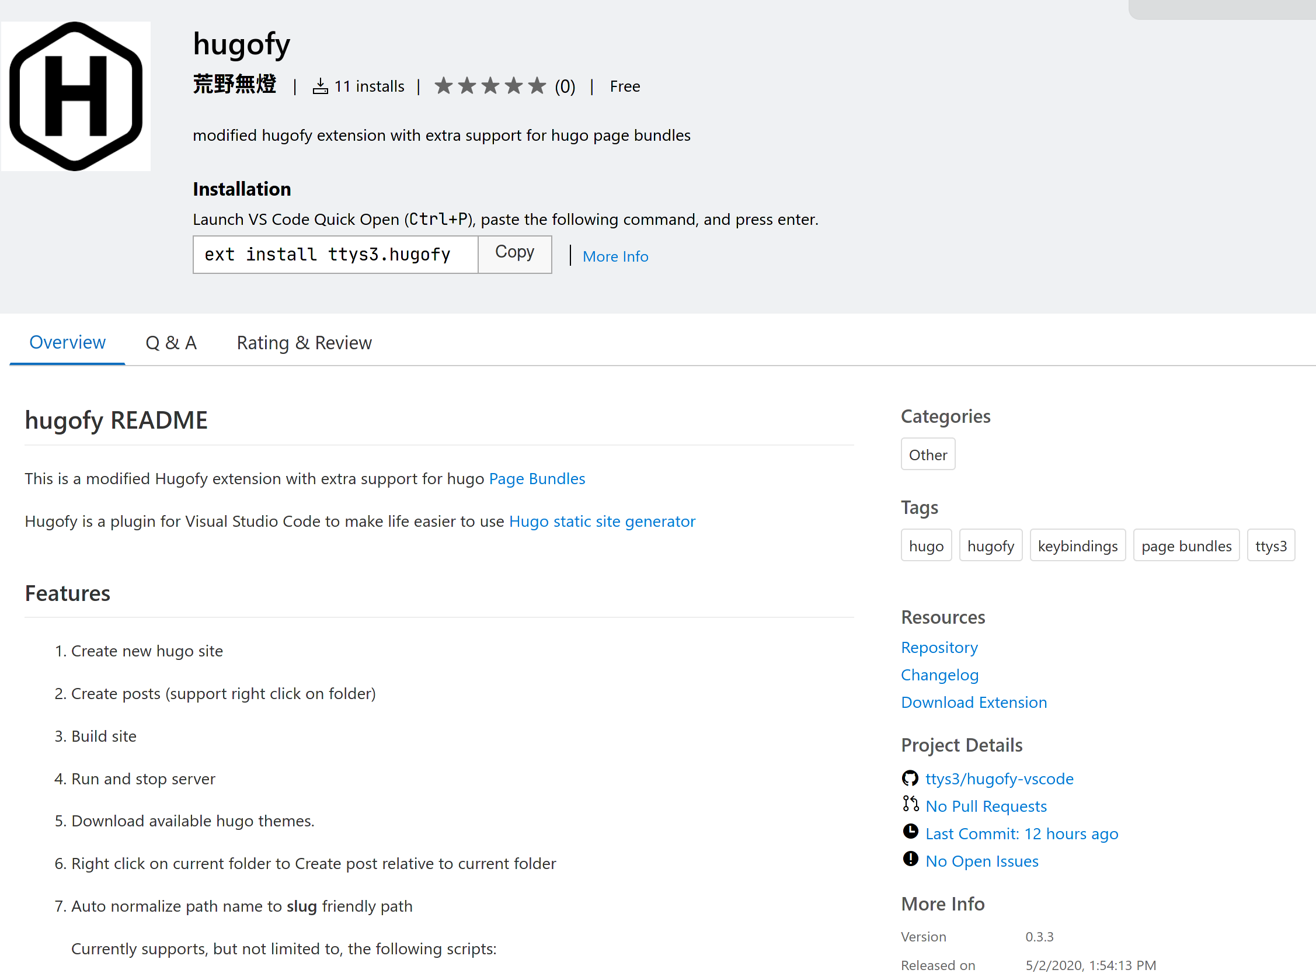Click the hugofy hexagon logo image
This screenshot has height=980, width=1316.
tap(76, 96)
